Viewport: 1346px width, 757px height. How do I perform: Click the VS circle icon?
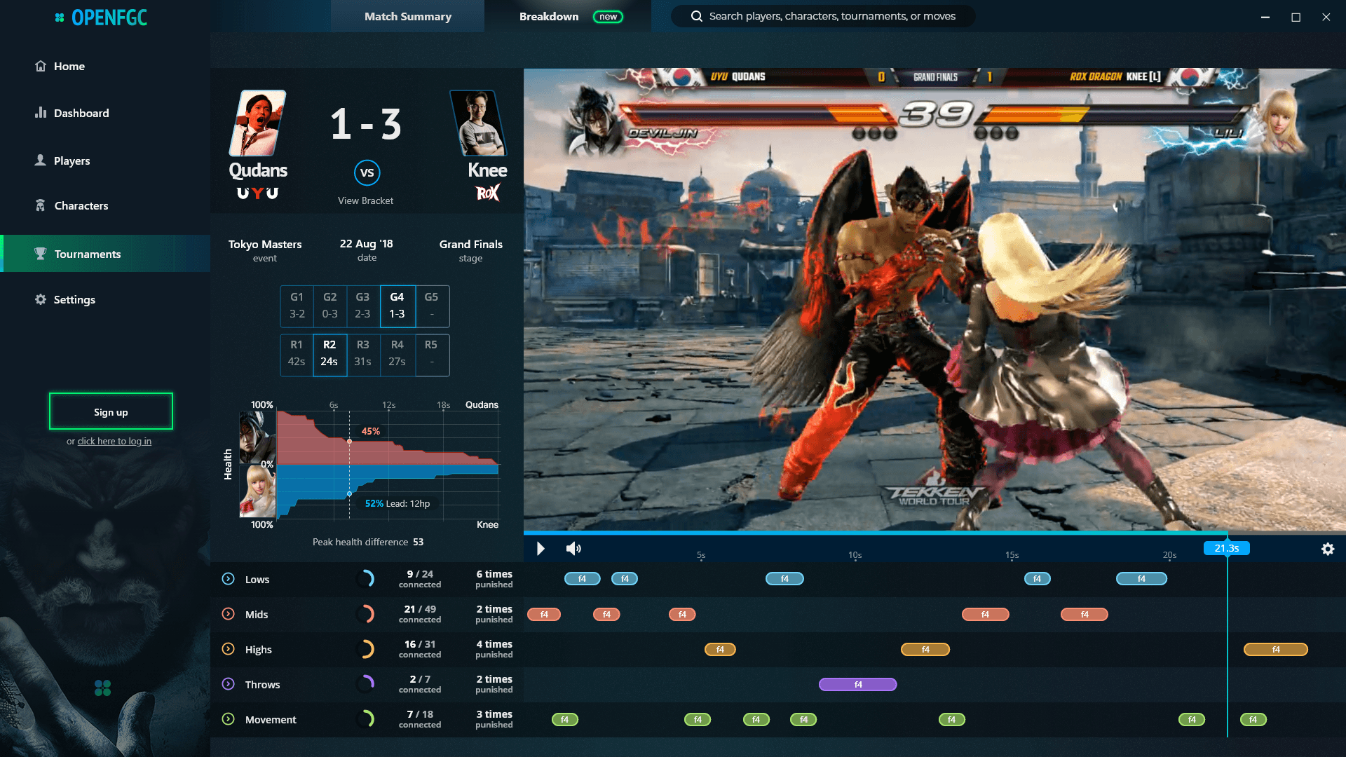(x=367, y=172)
